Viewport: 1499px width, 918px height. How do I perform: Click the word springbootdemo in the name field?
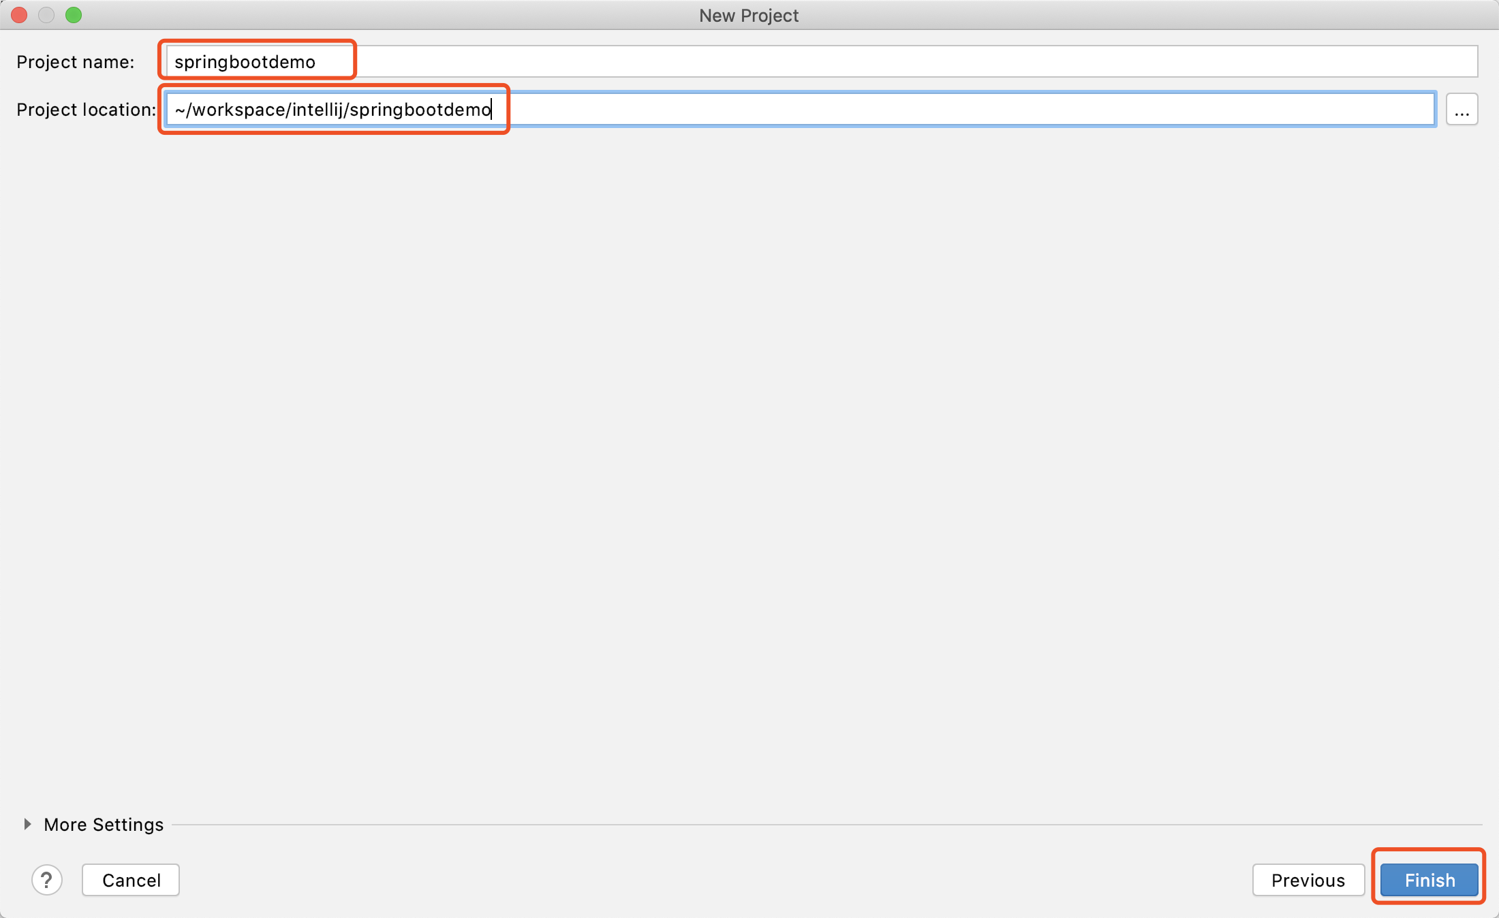coord(245,62)
